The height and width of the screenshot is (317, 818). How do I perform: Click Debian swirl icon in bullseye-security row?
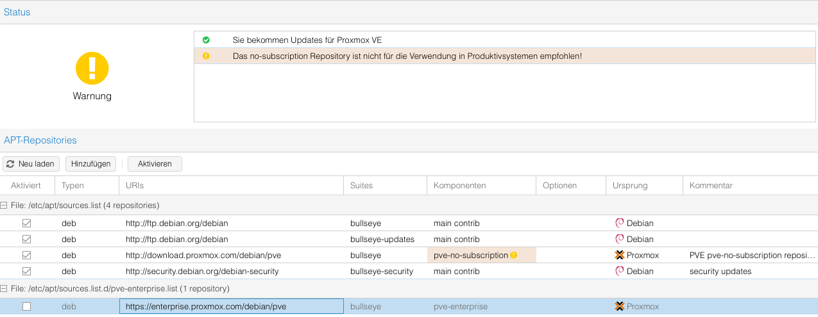tap(619, 271)
